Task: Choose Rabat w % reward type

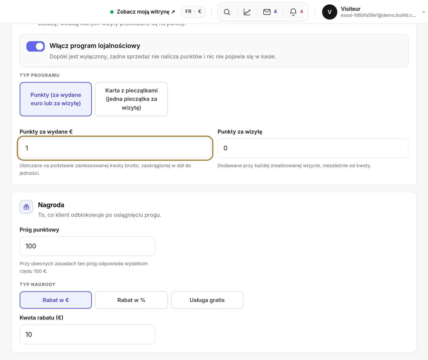Action: pyautogui.click(x=131, y=300)
